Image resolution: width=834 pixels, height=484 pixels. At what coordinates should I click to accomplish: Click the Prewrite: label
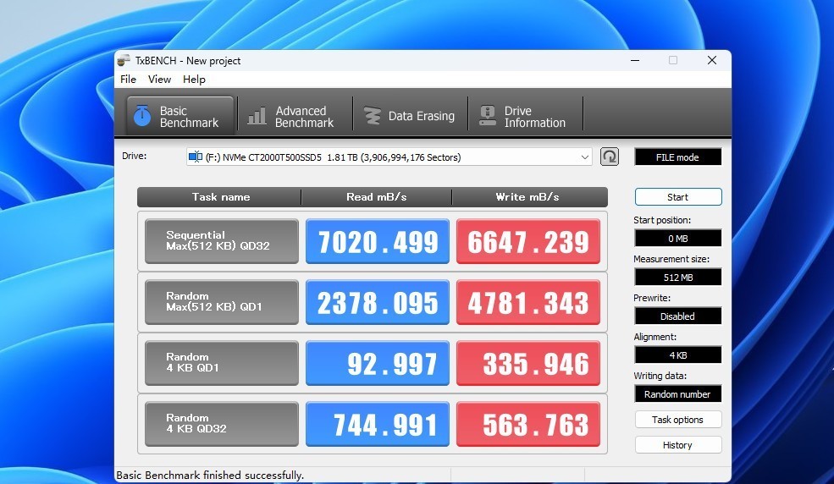(652, 298)
